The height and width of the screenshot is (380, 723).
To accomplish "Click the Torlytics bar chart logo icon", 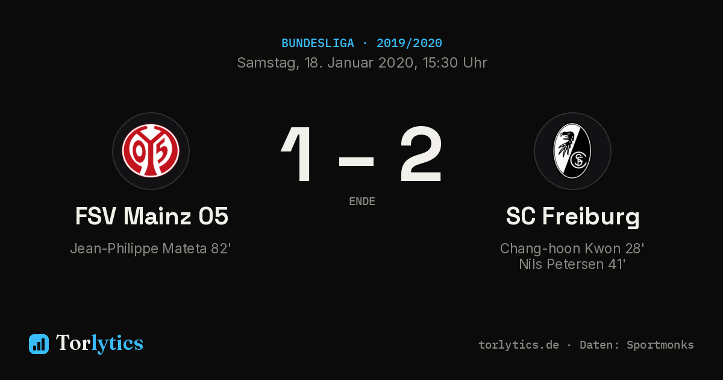I will point(39,344).
